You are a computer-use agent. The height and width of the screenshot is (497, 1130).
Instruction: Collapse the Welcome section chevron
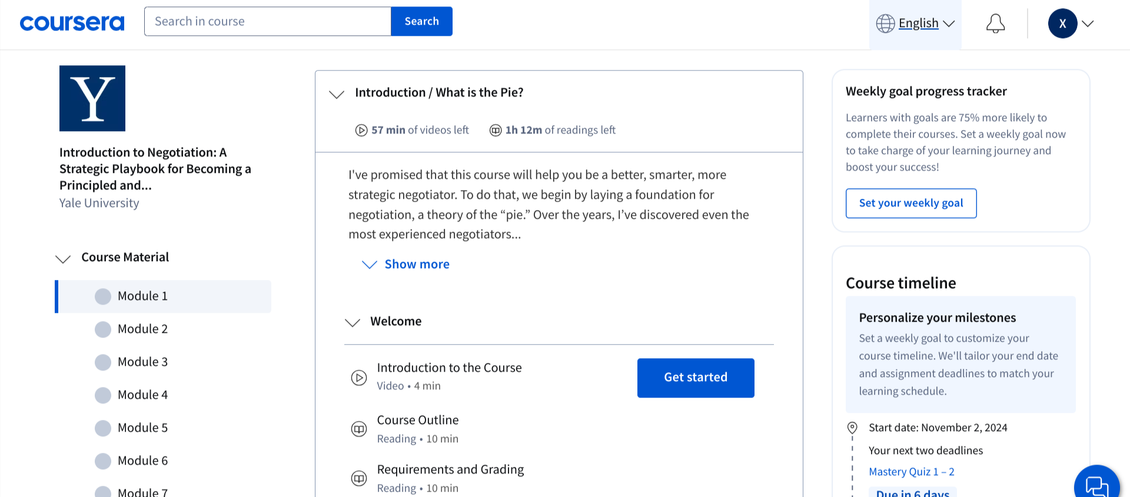pos(353,322)
